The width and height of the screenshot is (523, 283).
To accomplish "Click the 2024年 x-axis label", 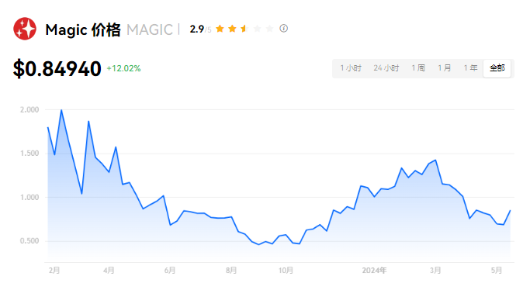I will 374,270.
